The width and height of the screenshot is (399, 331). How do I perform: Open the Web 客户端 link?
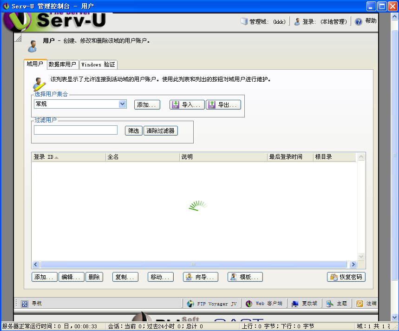tap(264, 304)
